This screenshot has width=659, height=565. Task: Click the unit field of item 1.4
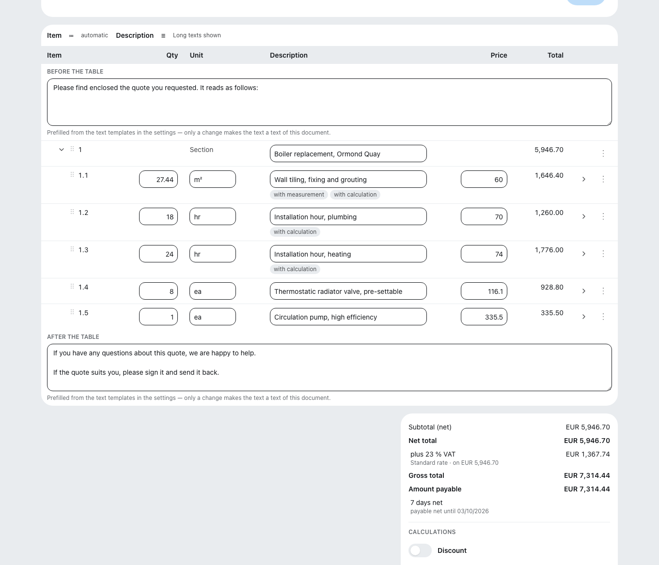coord(213,291)
